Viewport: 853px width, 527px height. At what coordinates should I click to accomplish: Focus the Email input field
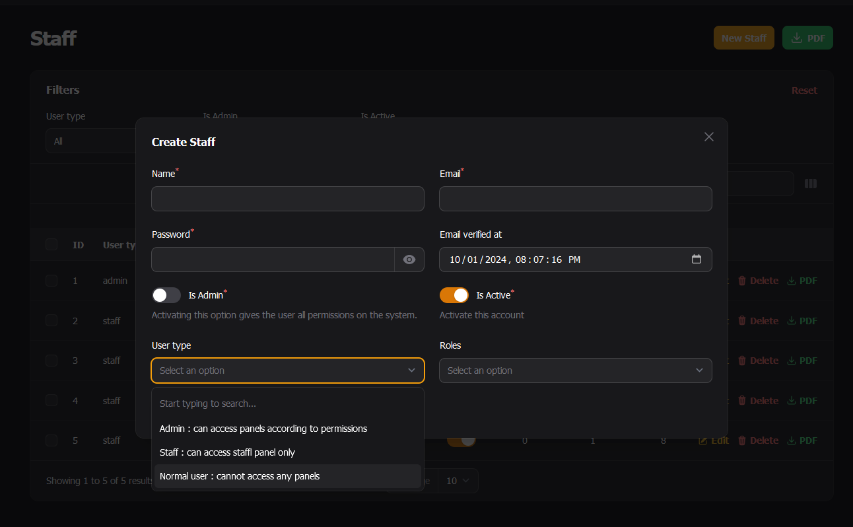click(576, 199)
